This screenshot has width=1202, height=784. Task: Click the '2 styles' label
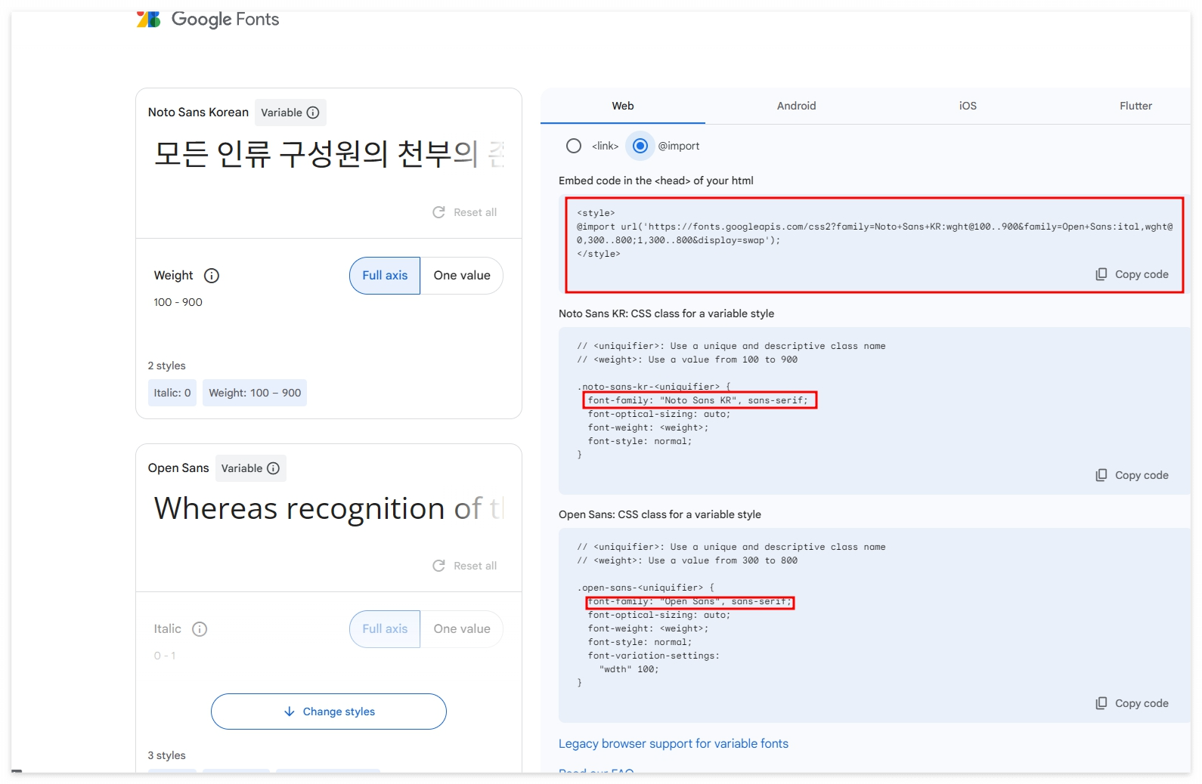pyautogui.click(x=167, y=366)
